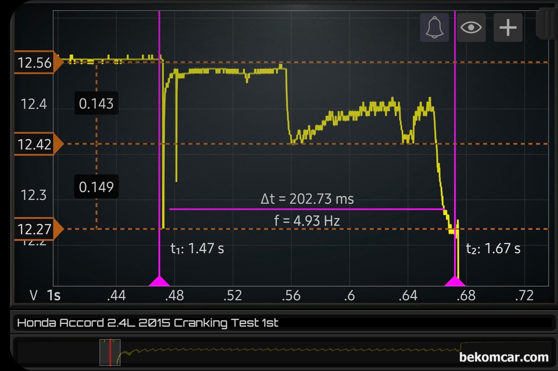Viewport: 558px width, 371px height.
Task: Click the 0.143 voltage delta label
Action: (x=96, y=103)
